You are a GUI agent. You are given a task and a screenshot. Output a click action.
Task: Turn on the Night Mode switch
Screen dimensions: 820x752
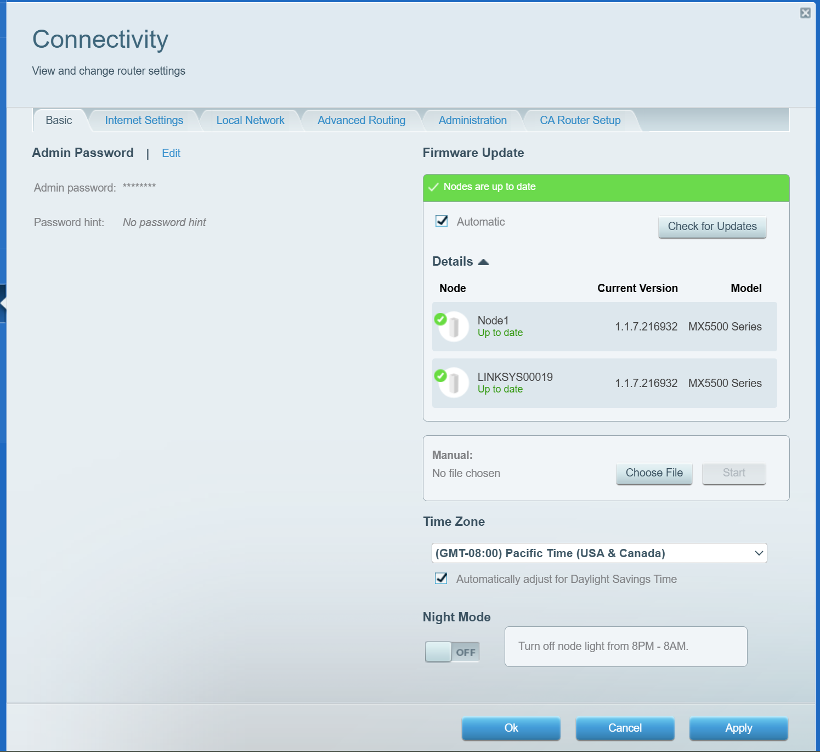[x=453, y=652]
